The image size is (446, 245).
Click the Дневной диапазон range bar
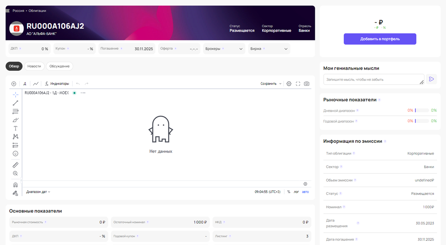[x=422, y=110]
